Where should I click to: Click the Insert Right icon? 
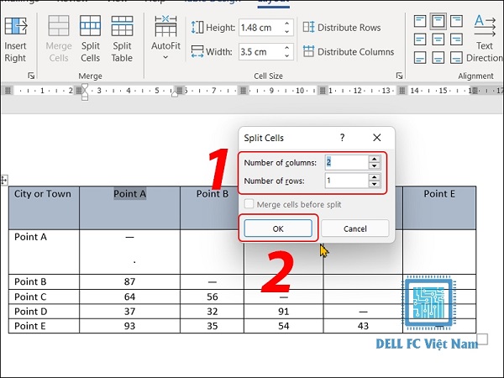click(x=15, y=26)
